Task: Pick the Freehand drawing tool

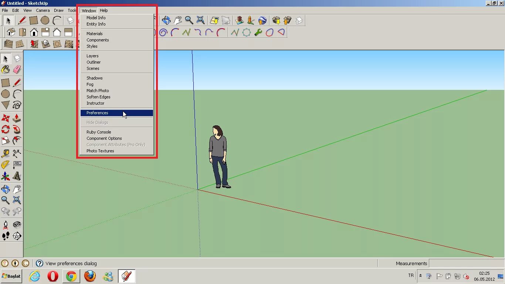Action: pyautogui.click(x=17, y=105)
